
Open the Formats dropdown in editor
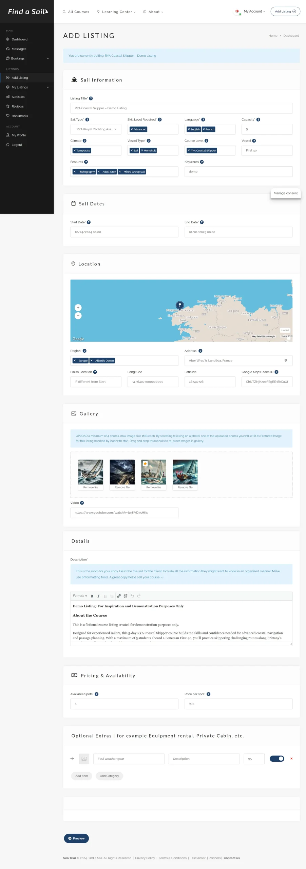(80, 596)
